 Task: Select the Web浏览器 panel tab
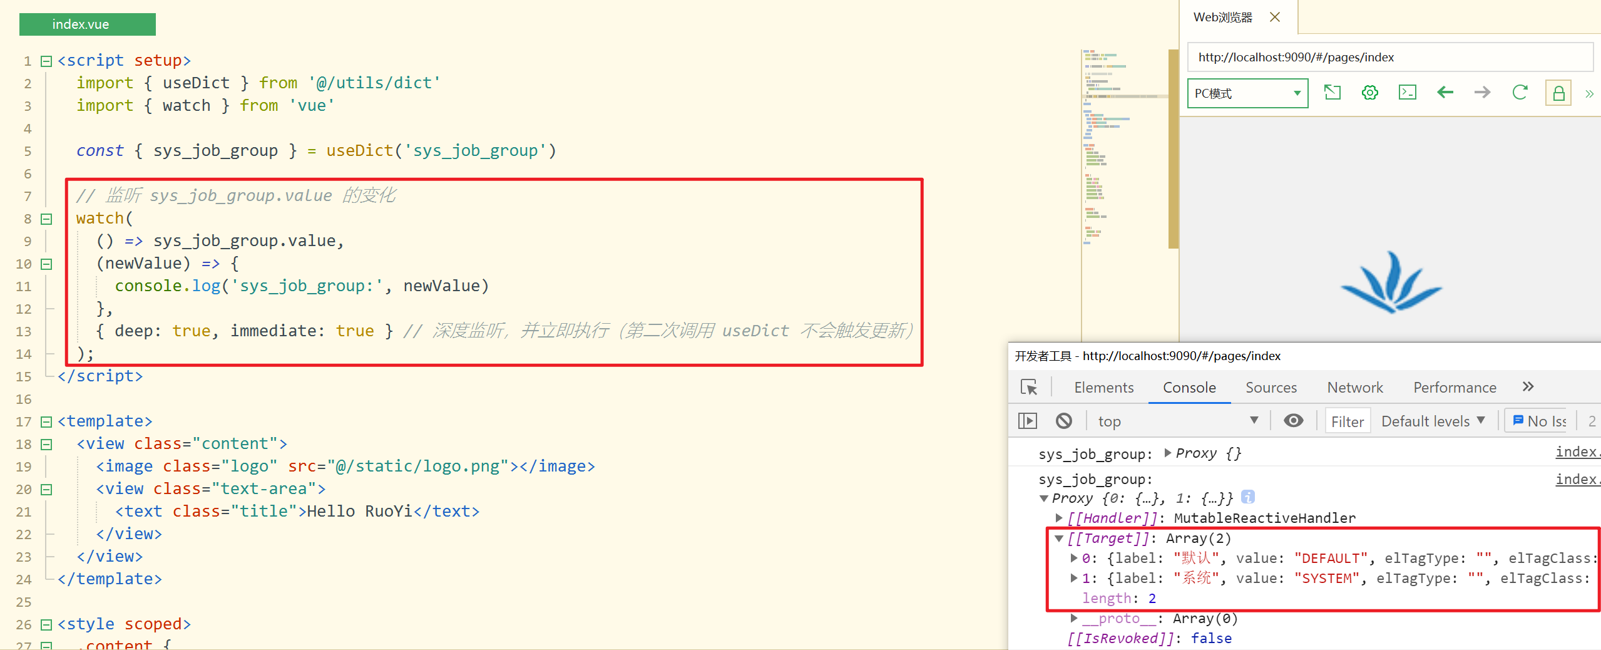tap(1222, 17)
